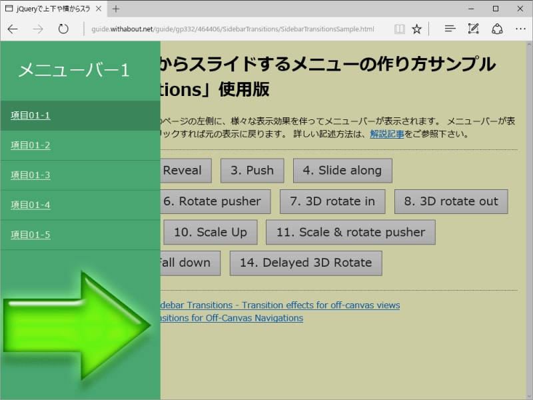Try the 7. 3D rotate in effect
The height and width of the screenshot is (400, 533).
[x=332, y=201]
